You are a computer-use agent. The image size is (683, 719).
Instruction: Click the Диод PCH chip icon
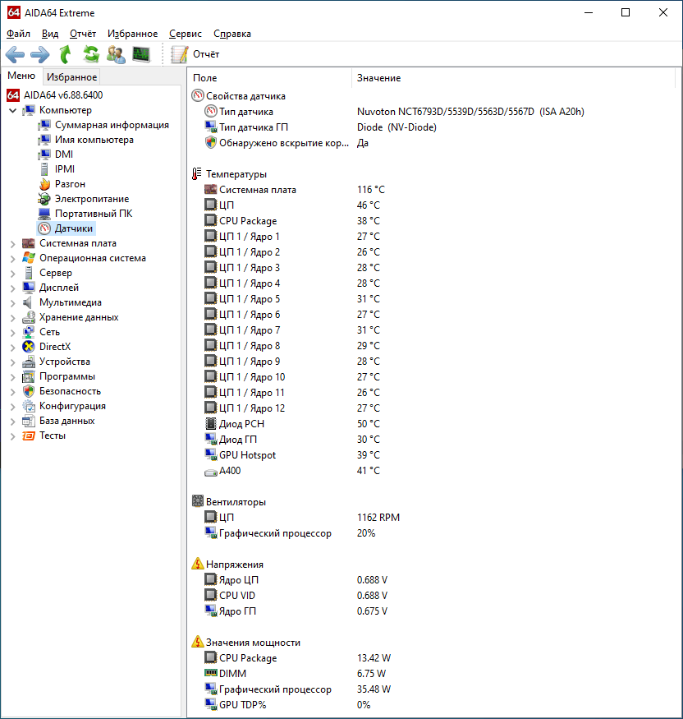(x=211, y=423)
